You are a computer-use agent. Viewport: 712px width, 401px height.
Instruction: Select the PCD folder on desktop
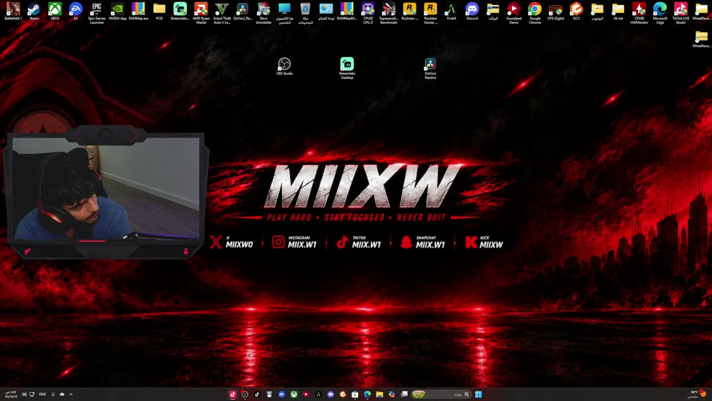159,12
